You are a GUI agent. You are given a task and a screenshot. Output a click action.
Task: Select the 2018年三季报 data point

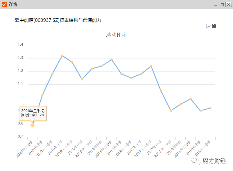[x=112, y=60]
